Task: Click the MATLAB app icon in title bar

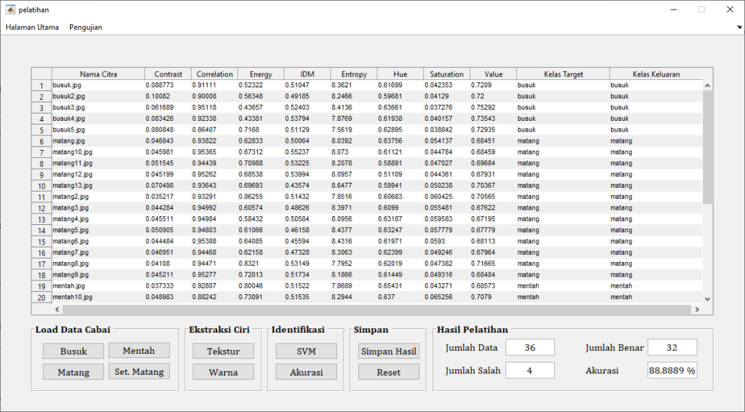Action: click(10, 9)
